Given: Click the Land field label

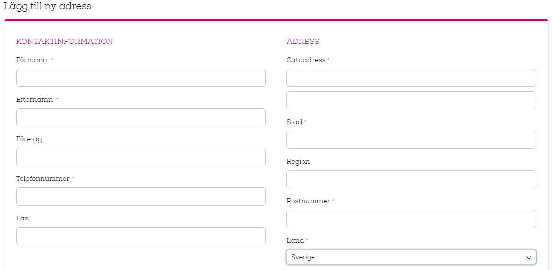Looking at the screenshot, I should point(295,241).
